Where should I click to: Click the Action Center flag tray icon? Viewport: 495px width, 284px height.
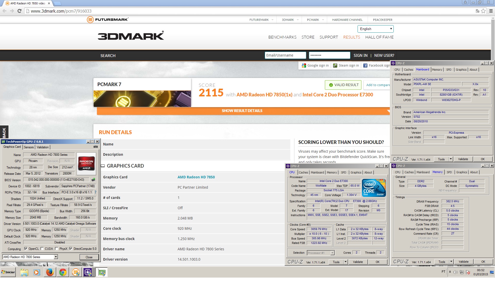click(468, 272)
